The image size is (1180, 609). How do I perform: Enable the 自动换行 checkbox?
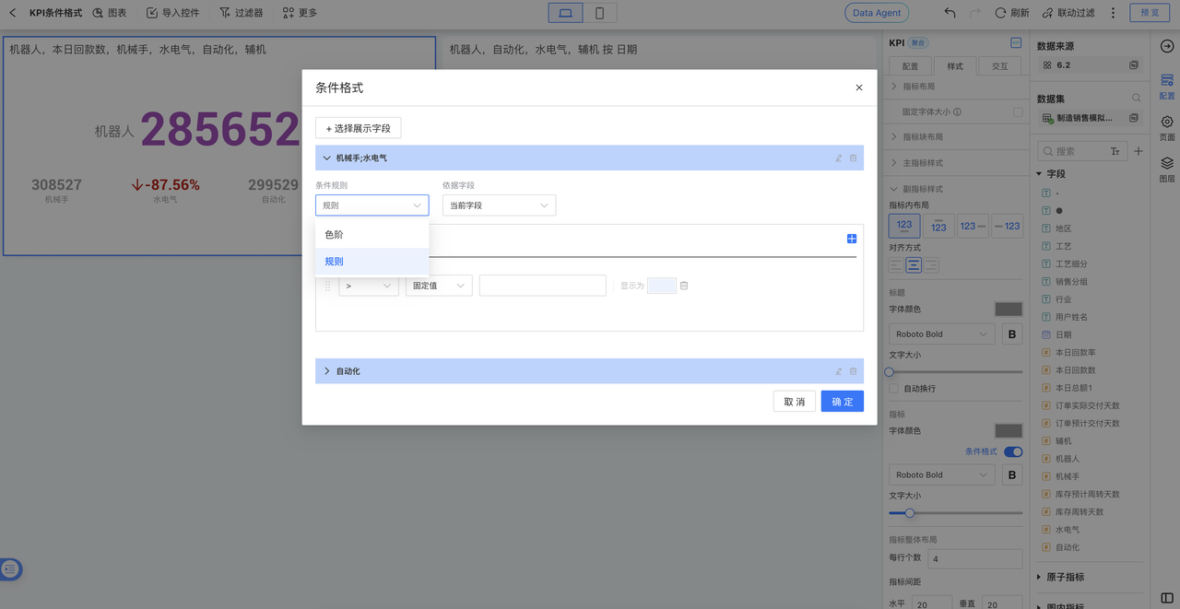click(893, 389)
